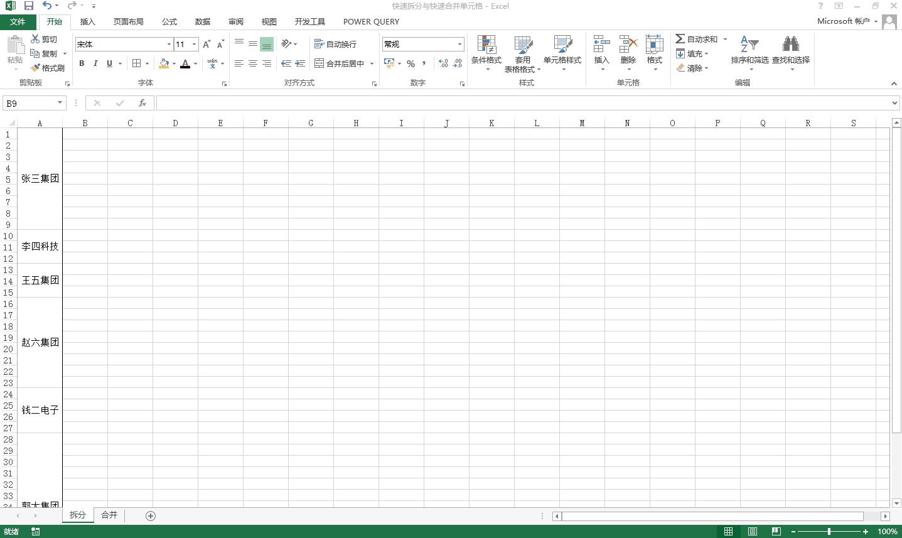Delete cells using the Delete icon
902x538 pixels.
pos(628,45)
